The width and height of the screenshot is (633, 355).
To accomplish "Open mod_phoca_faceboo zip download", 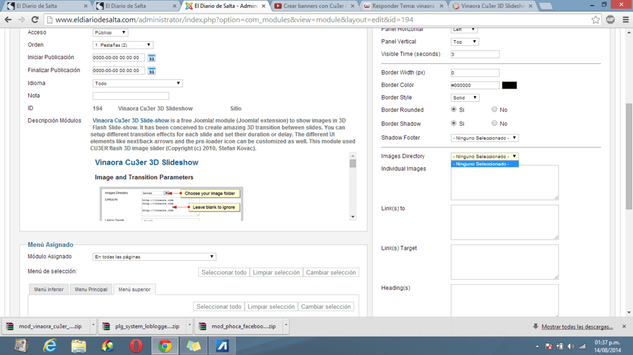I will pos(239,326).
